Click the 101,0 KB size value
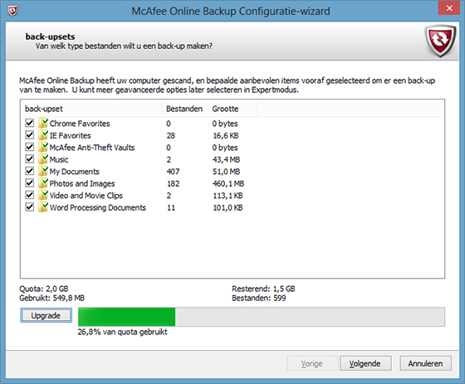Viewport: 465px width, 384px height. click(x=228, y=207)
